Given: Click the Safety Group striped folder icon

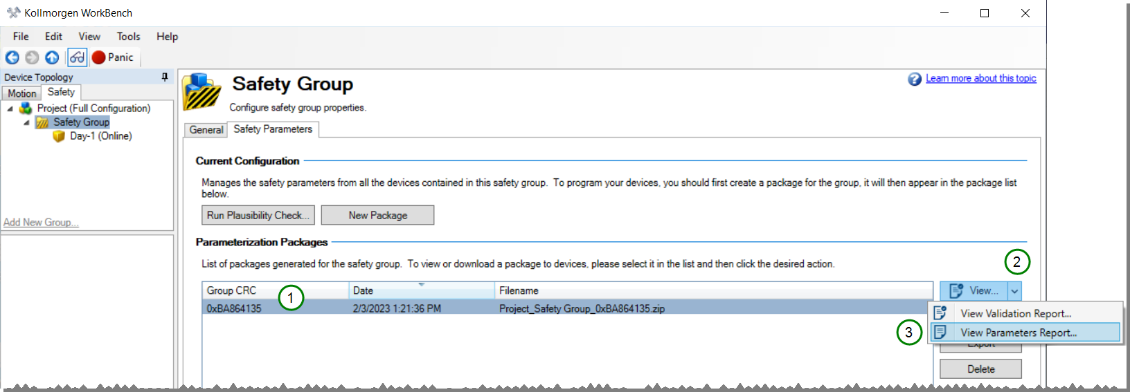Looking at the screenshot, I should [42, 122].
